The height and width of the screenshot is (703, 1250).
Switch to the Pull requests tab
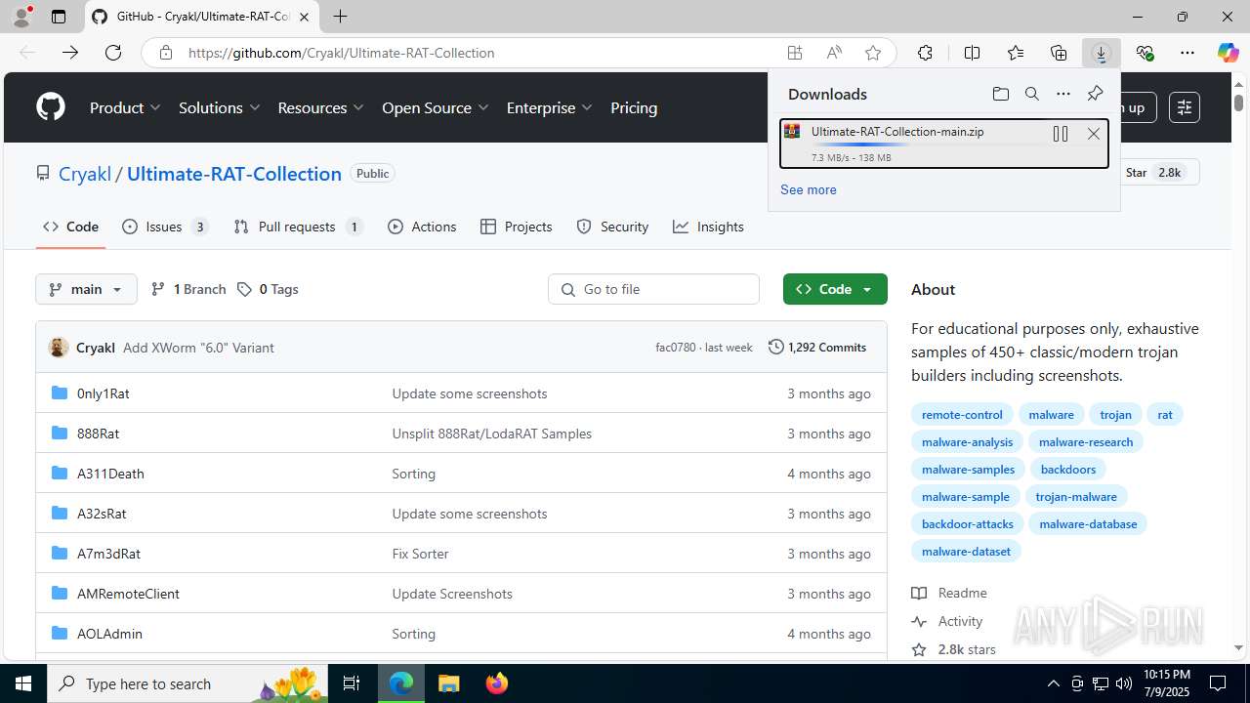pyautogui.click(x=299, y=227)
